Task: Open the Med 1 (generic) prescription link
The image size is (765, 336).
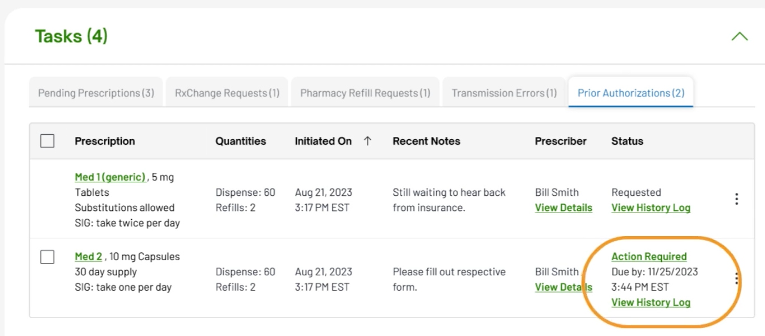Action: coord(110,177)
